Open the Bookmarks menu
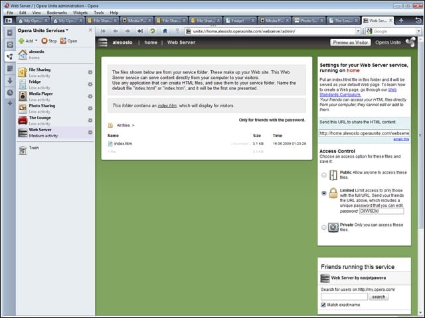This screenshot has width=425, height=318. (57, 13)
